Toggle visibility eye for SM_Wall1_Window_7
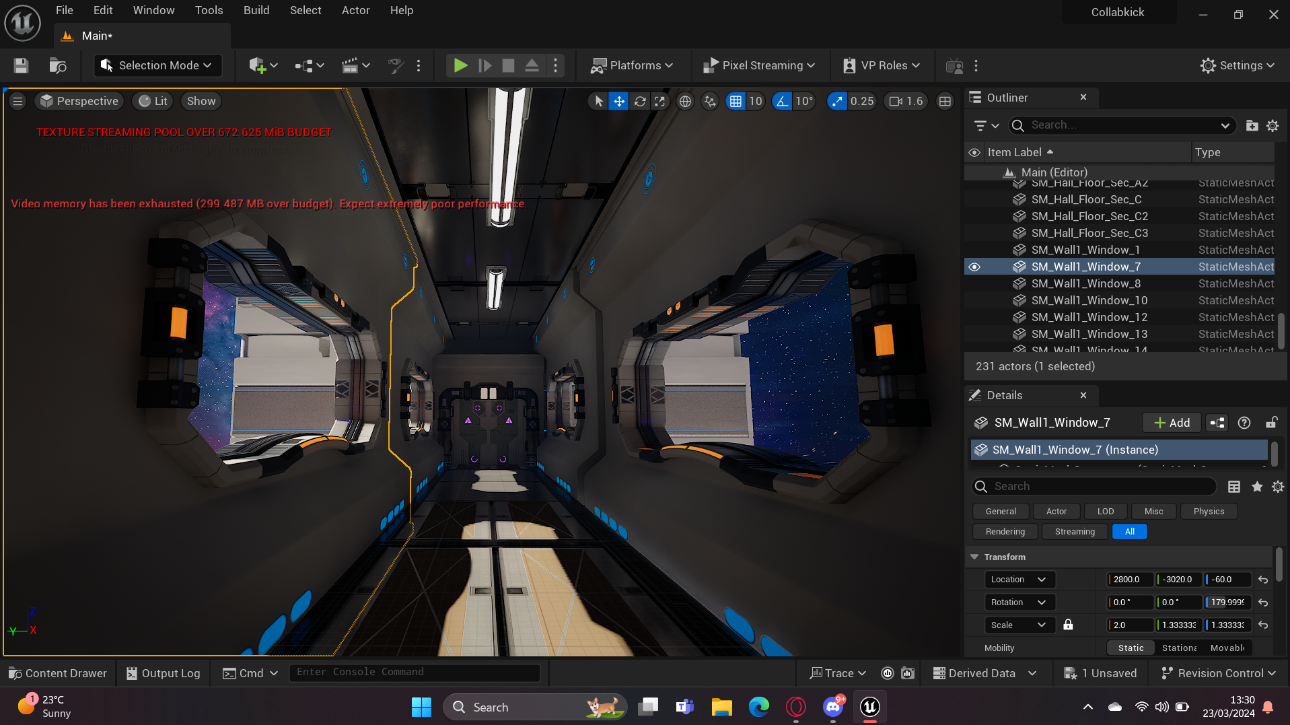 pos(974,267)
